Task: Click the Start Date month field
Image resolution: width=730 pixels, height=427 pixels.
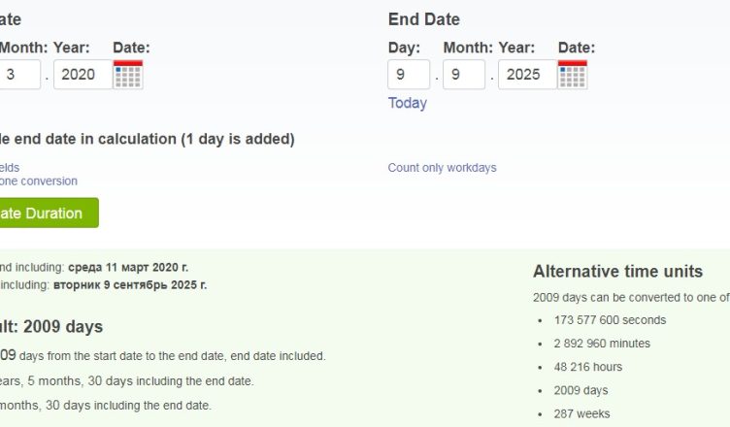Action: click(x=19, y=75)
